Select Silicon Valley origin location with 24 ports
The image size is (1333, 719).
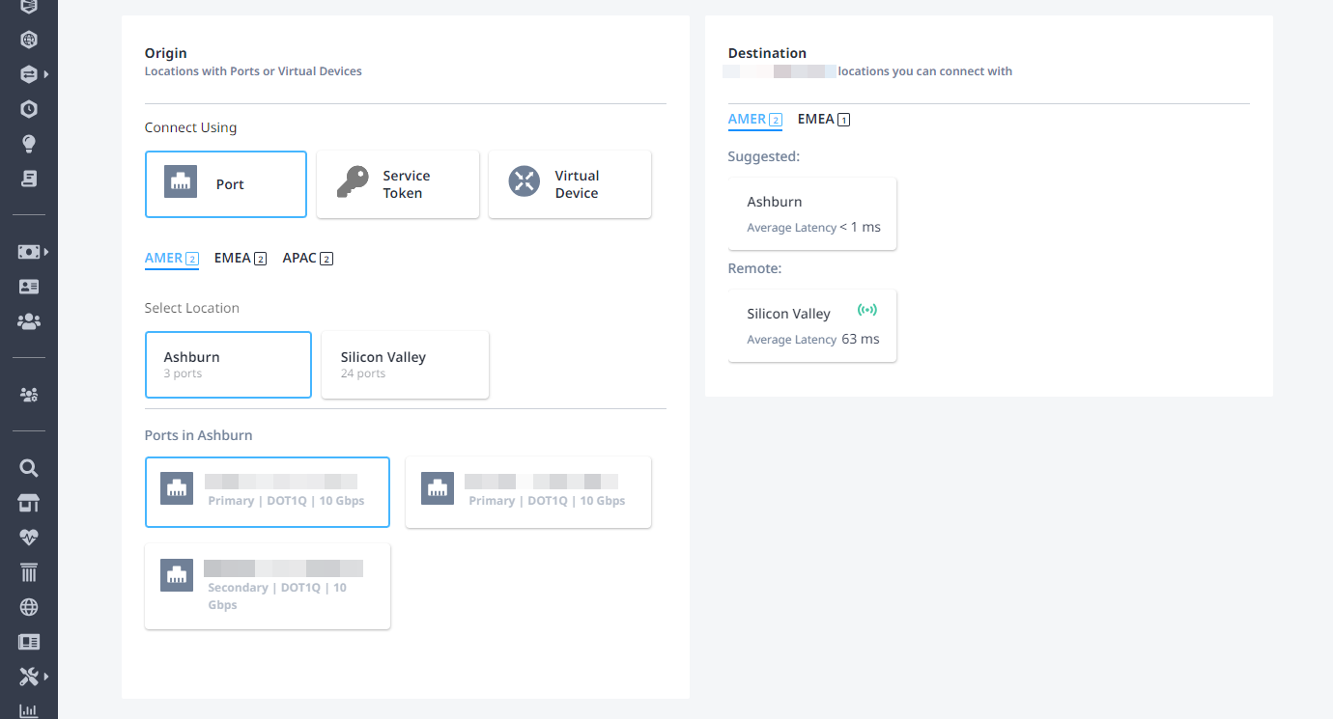(405, 365)
